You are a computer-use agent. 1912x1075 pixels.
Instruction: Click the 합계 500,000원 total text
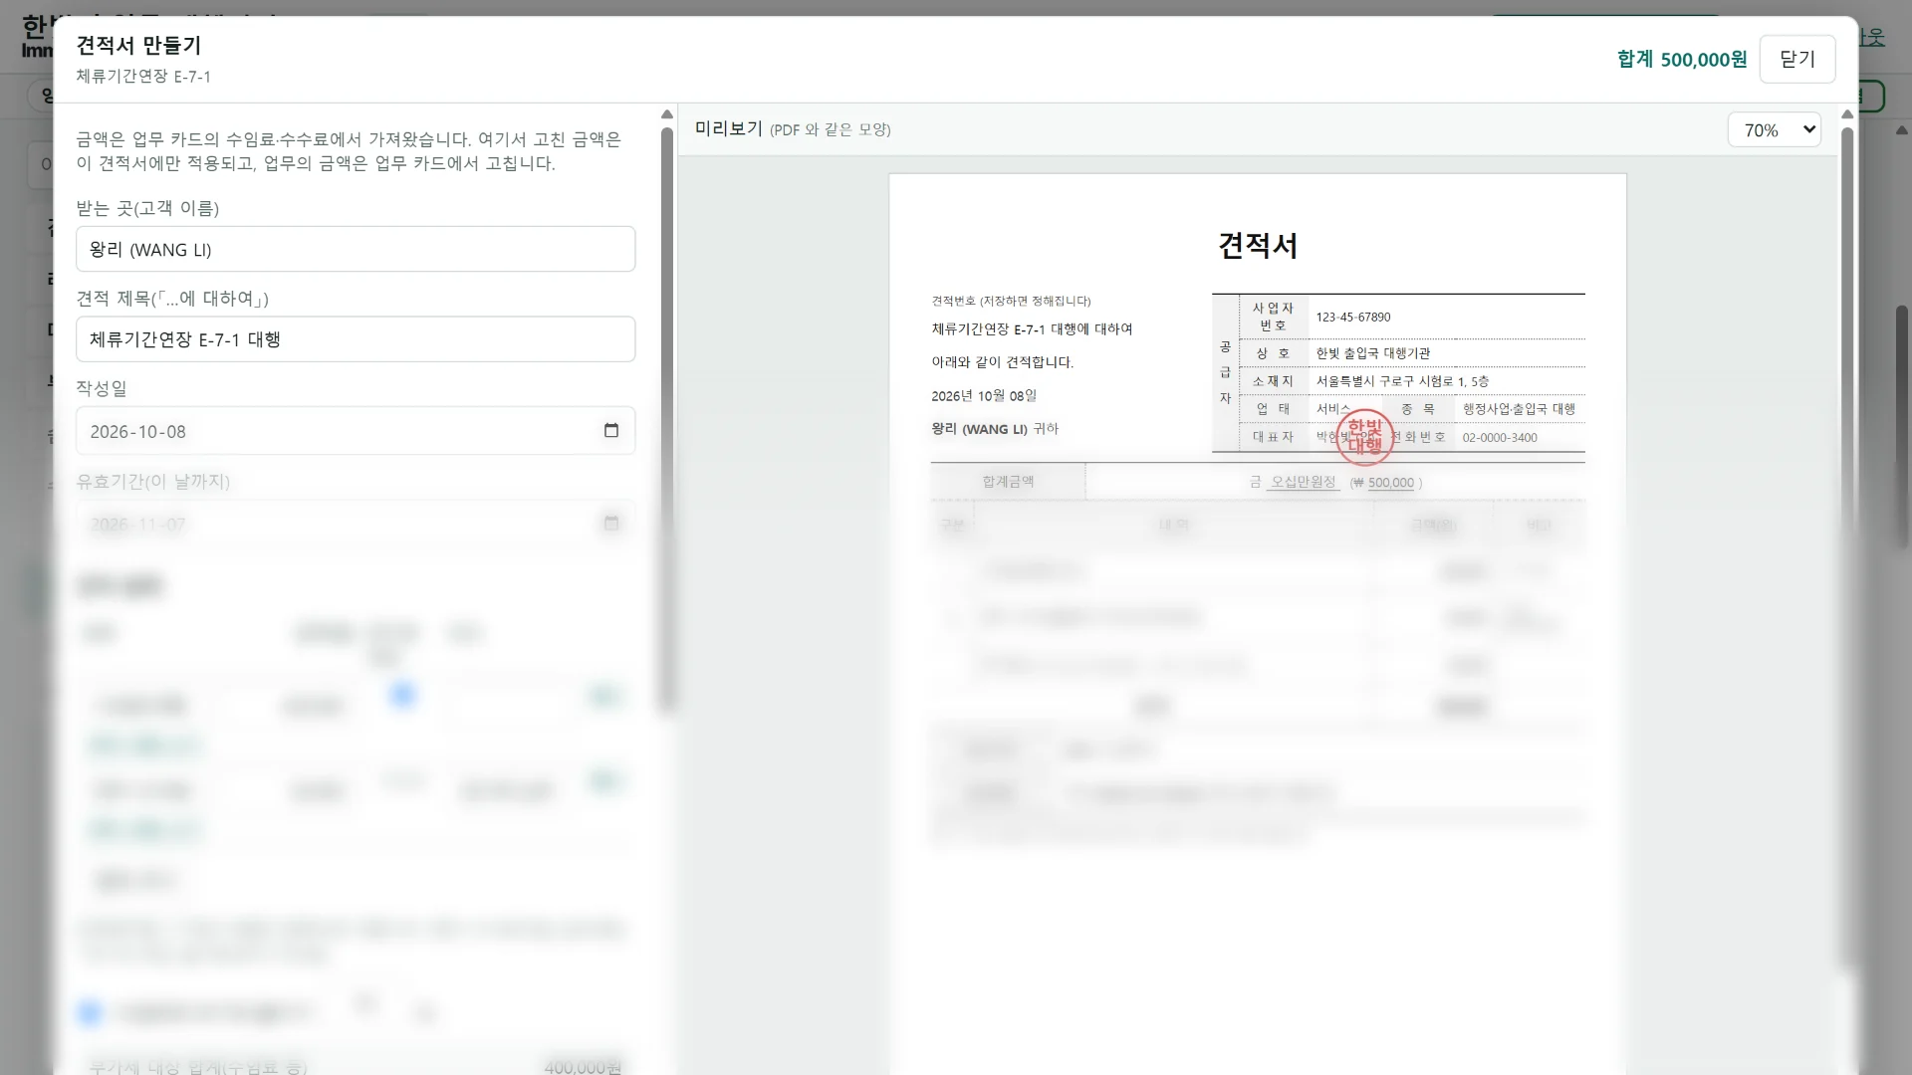coord(1682,59)
